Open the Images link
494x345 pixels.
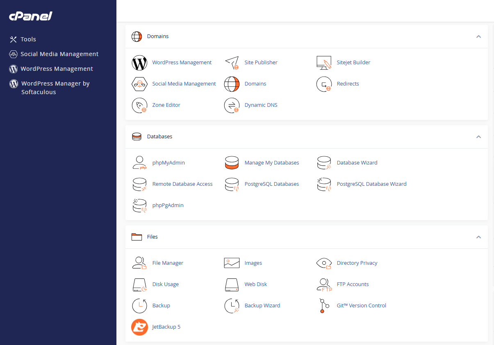[253, 263]
